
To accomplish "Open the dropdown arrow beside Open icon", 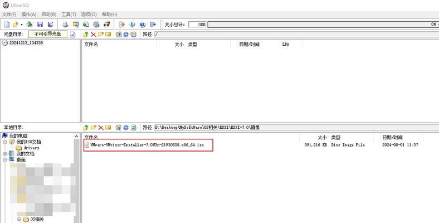I will tap(22, 25).
